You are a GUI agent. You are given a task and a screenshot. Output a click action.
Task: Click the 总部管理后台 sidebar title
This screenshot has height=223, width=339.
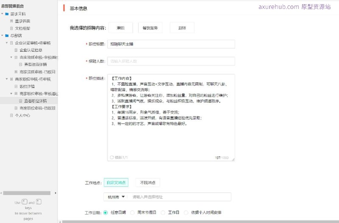12,6
